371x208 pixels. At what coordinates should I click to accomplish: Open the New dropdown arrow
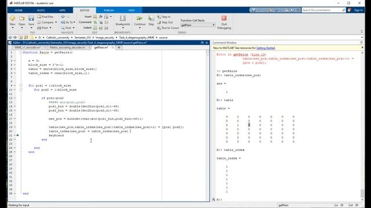[13, 28]
